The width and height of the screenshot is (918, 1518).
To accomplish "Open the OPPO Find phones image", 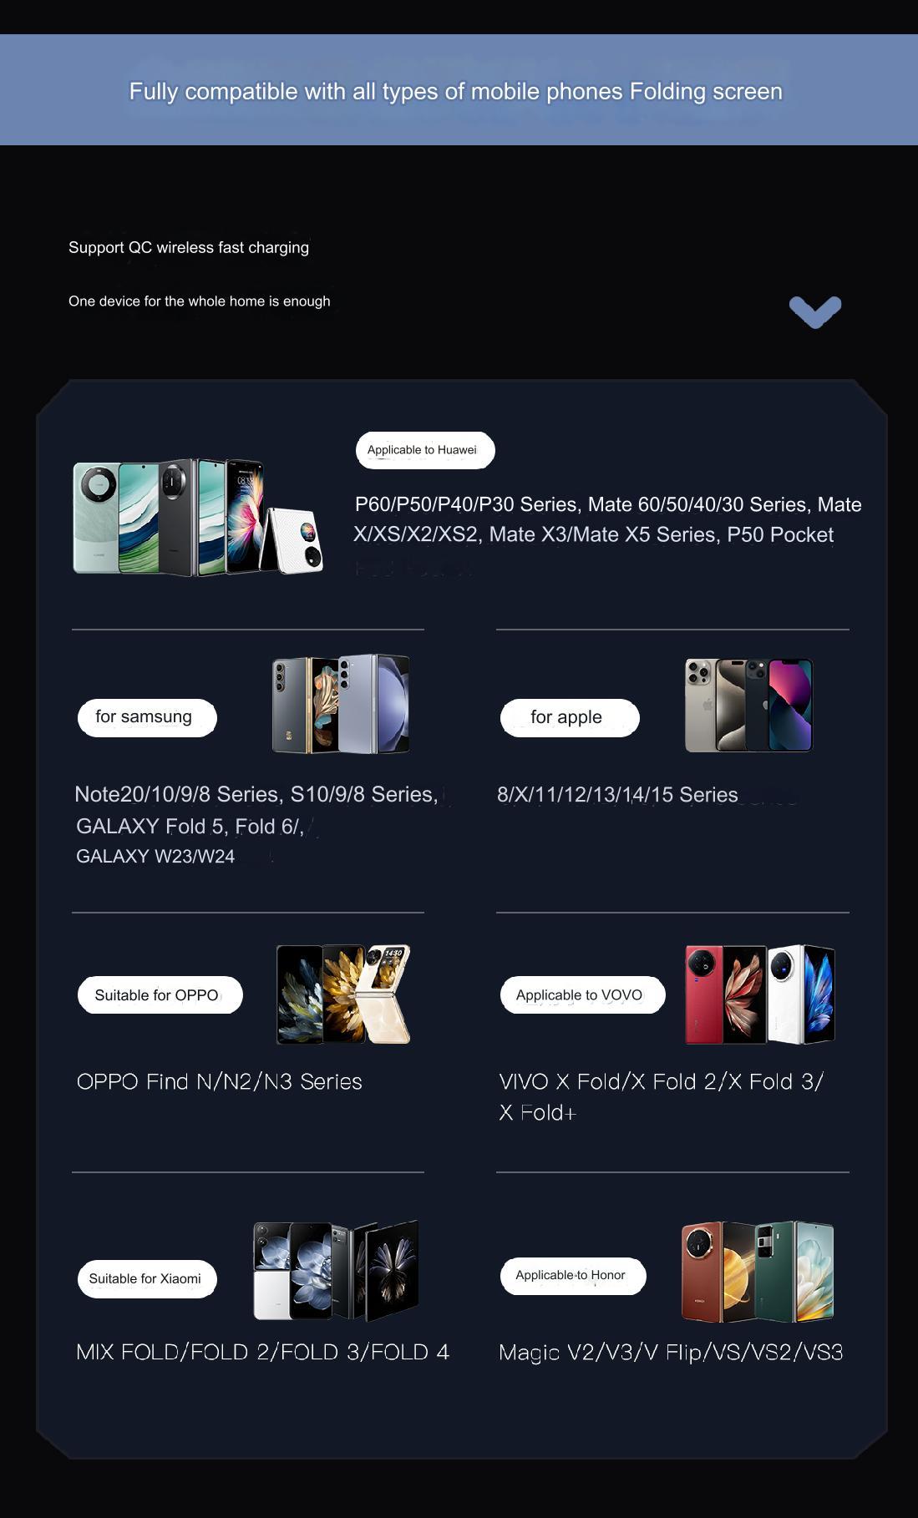I will tap(343, 994).
